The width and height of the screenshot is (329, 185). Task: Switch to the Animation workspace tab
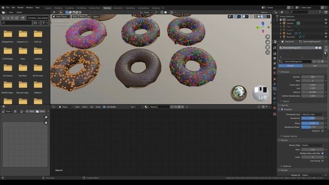(118, 8)
